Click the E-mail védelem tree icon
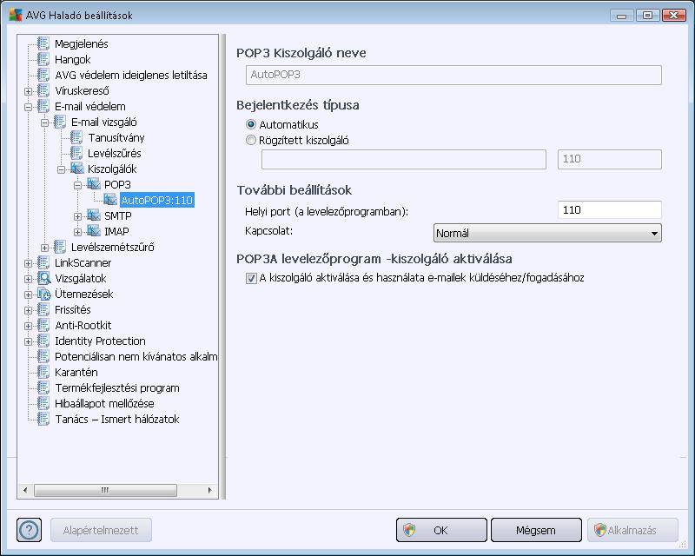695x556 pixels. tap(43, 106)
